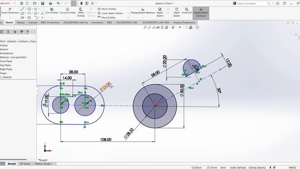Image resolution: width=300 pixels, height=169 pixels.
Task: Toggle Rapid Sketch mode
Action: point(177,13)
